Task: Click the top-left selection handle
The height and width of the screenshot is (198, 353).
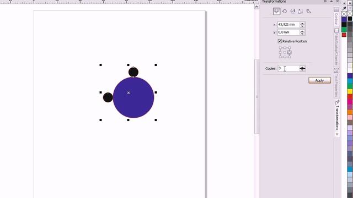Action: tap(100, 65)
